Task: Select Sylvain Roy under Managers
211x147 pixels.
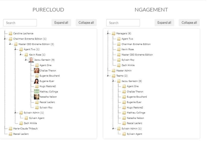Action: (x=128, y=60)
